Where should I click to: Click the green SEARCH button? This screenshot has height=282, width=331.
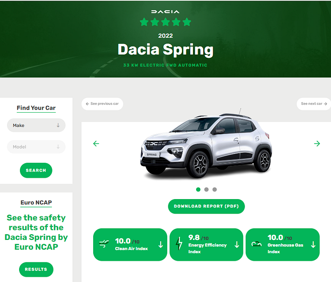pos(36,170)
